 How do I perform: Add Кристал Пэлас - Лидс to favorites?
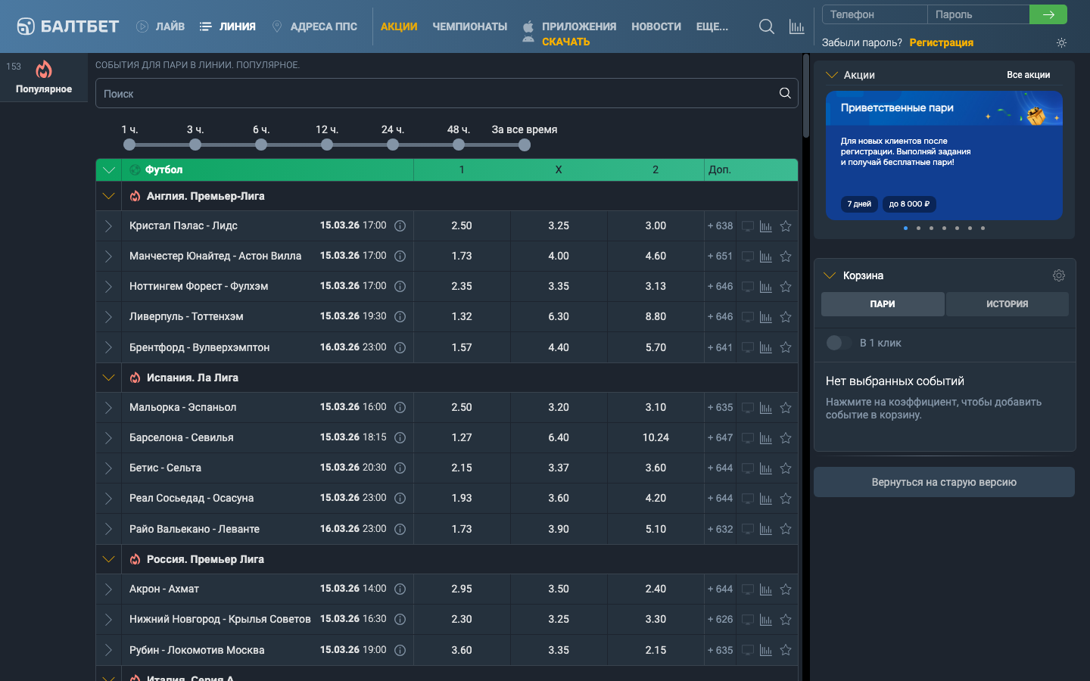(x=786, y=226)
